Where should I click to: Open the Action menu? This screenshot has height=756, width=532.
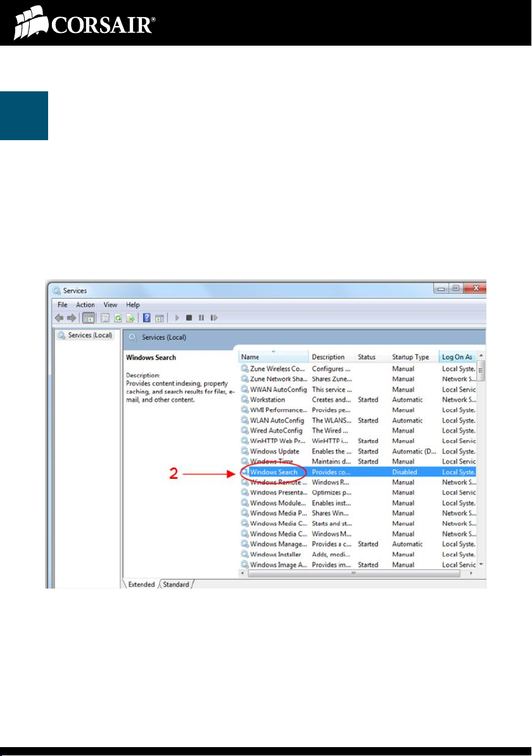click(x=85, y=305)
